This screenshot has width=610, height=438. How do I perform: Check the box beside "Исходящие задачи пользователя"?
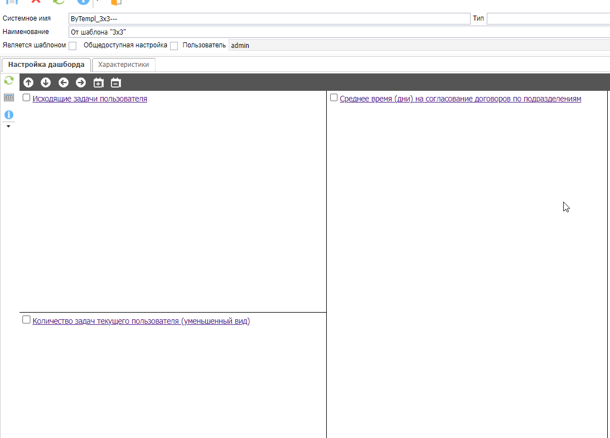point(26,98)
